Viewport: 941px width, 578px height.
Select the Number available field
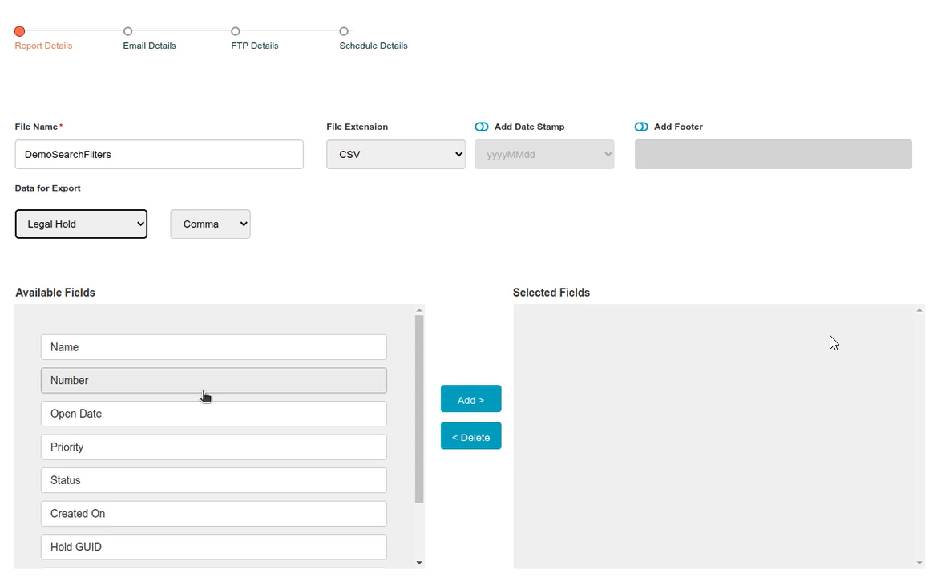(x=214, y=381)
